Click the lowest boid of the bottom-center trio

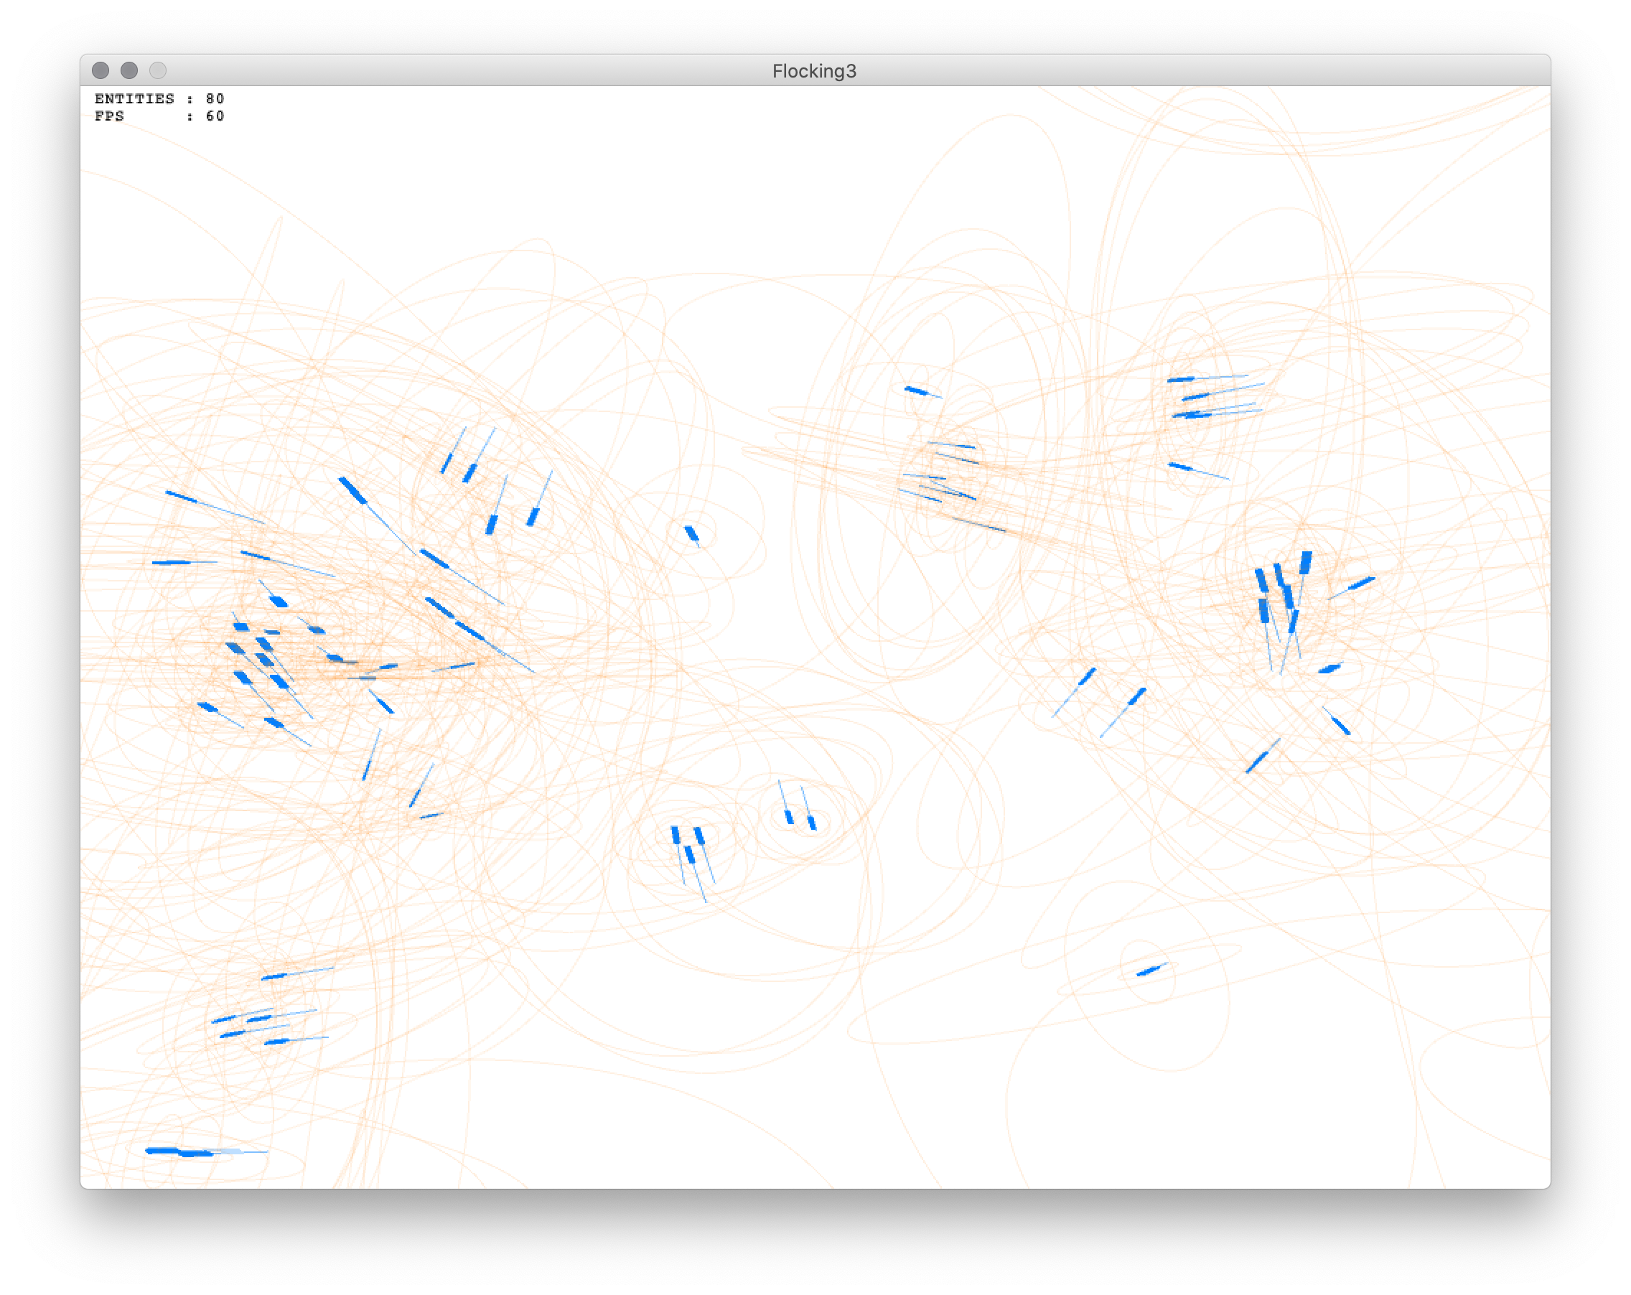point(689,854)
